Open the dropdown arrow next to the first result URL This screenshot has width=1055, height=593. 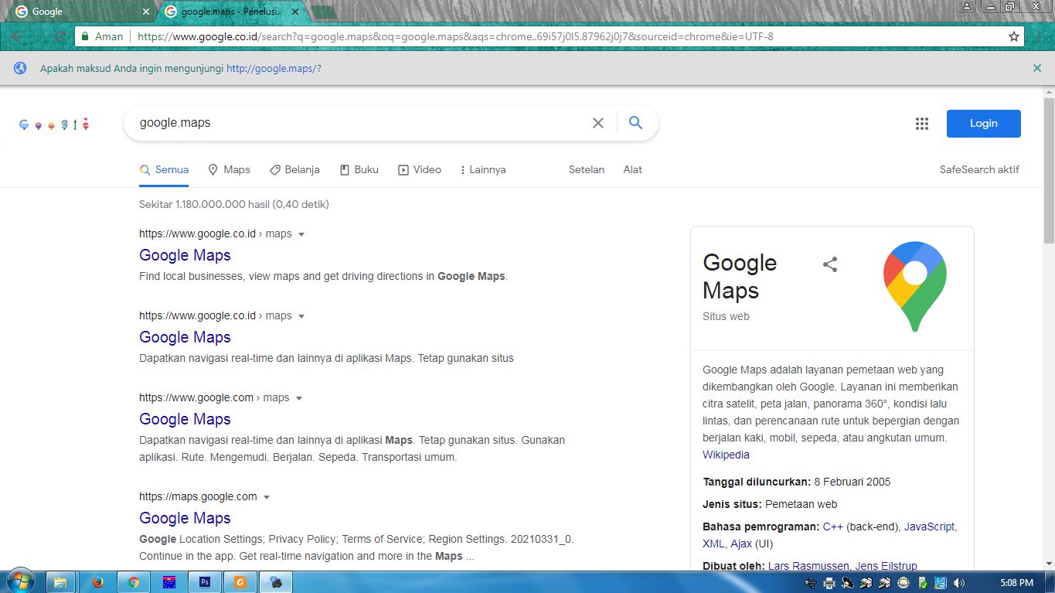pos(301,233)
